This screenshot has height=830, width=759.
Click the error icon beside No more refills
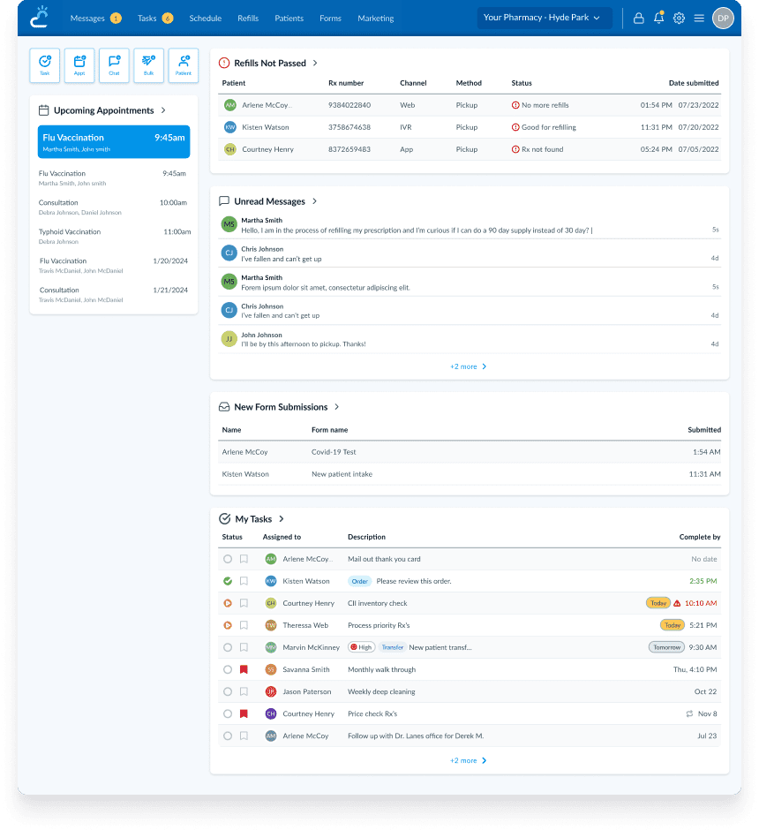click(x=515, y=105)
